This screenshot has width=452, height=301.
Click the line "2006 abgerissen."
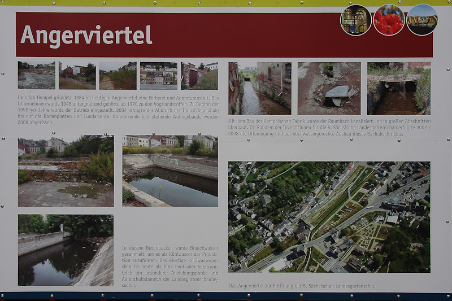click(36, 123)
